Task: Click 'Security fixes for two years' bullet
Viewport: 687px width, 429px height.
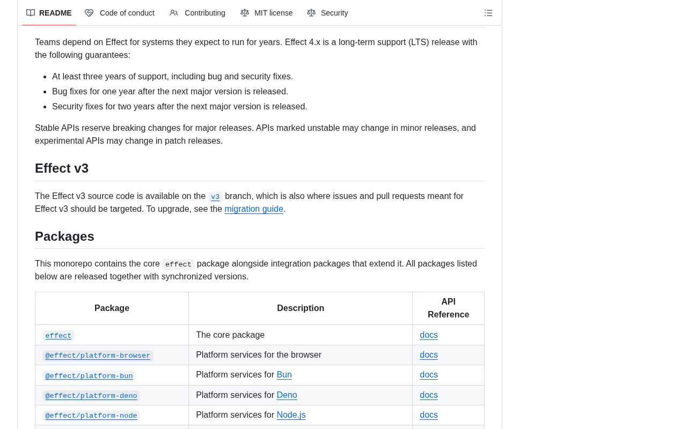Action: coord(180,107)
